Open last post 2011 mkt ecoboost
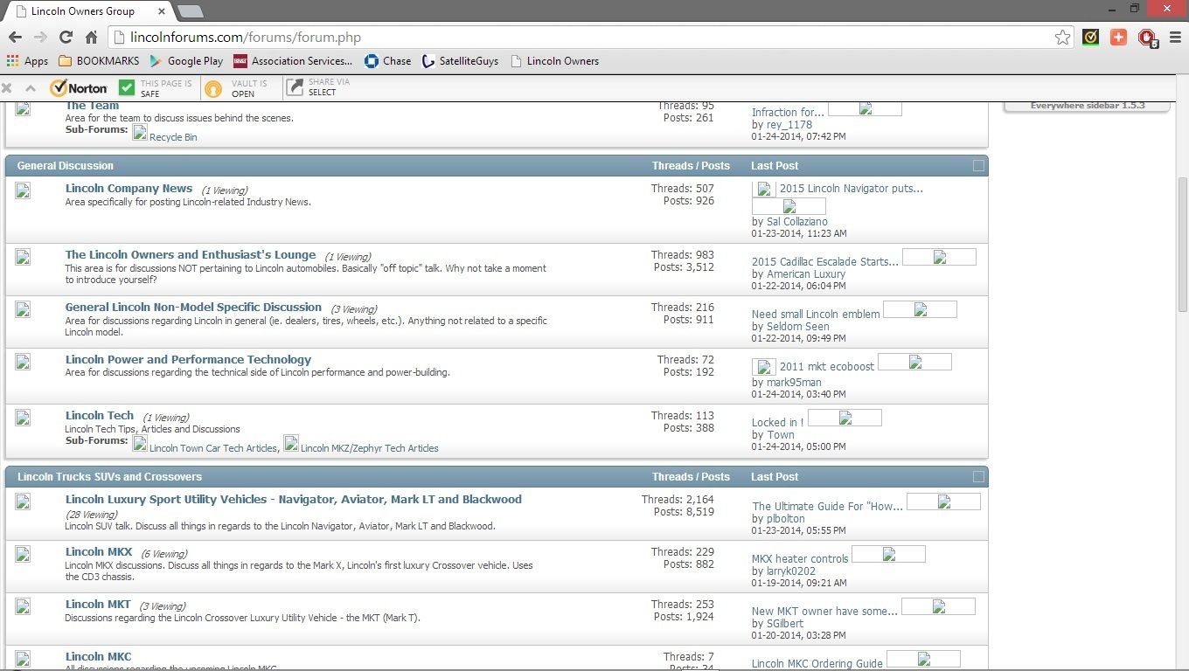The height and width of the screenshot is (671, 1189). [827, 366]
